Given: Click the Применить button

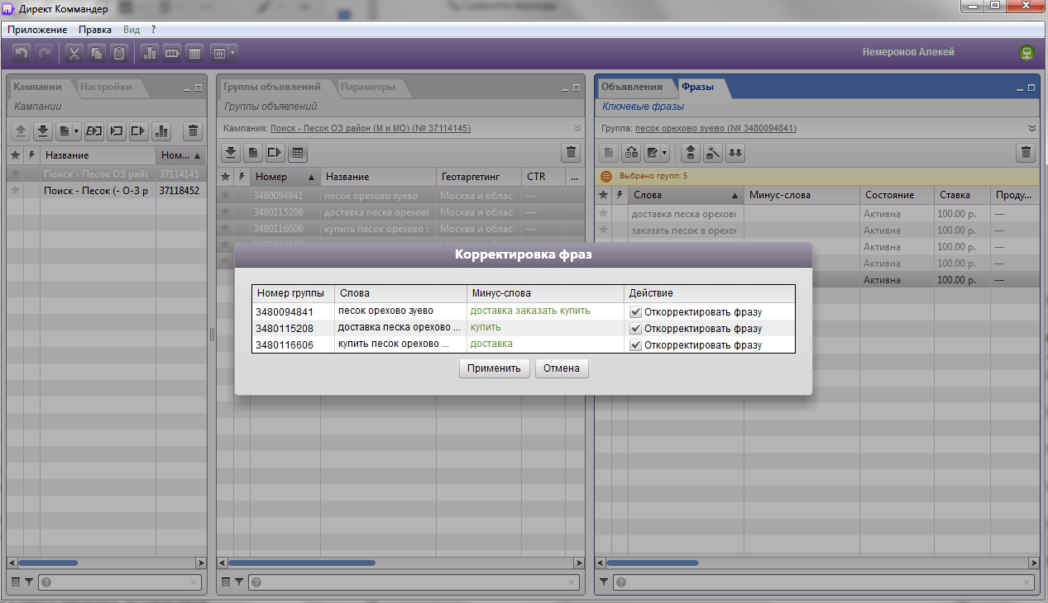Looking at the screenshot, I should point(494,368).
